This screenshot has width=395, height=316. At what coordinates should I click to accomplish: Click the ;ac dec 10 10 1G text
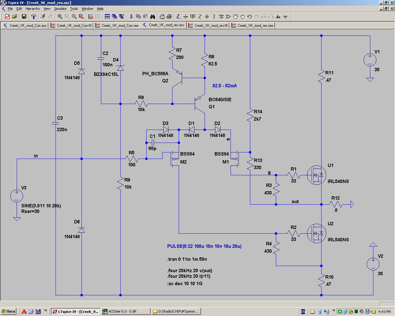coord(185,284)
